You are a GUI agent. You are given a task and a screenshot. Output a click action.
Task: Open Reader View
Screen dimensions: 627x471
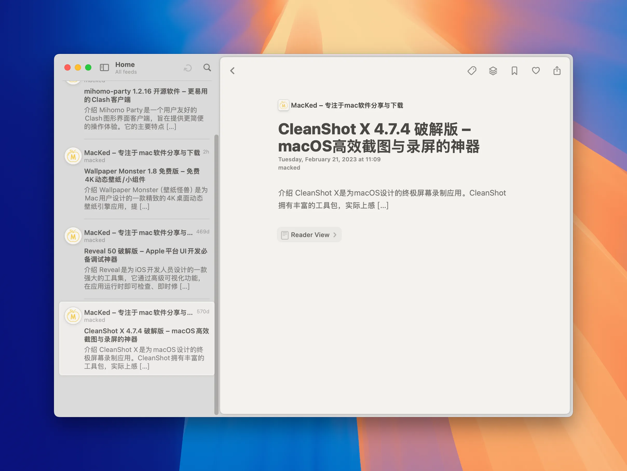pos(309,235)
